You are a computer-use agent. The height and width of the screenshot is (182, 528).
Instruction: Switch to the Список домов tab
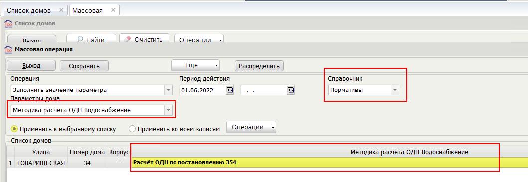coord(29,10)
